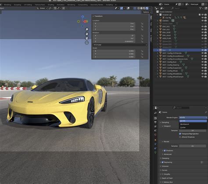The width and height of the screenshot is (208, 184).
Task: Enable Jittered Shadows checkbox
Action: tap(180, 137)
